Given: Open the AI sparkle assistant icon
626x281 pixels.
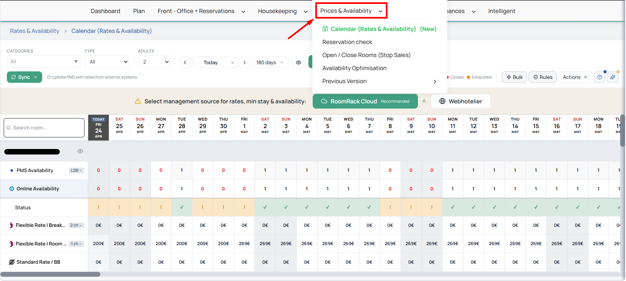Looking at the screenshot, I should coord(613,77).
